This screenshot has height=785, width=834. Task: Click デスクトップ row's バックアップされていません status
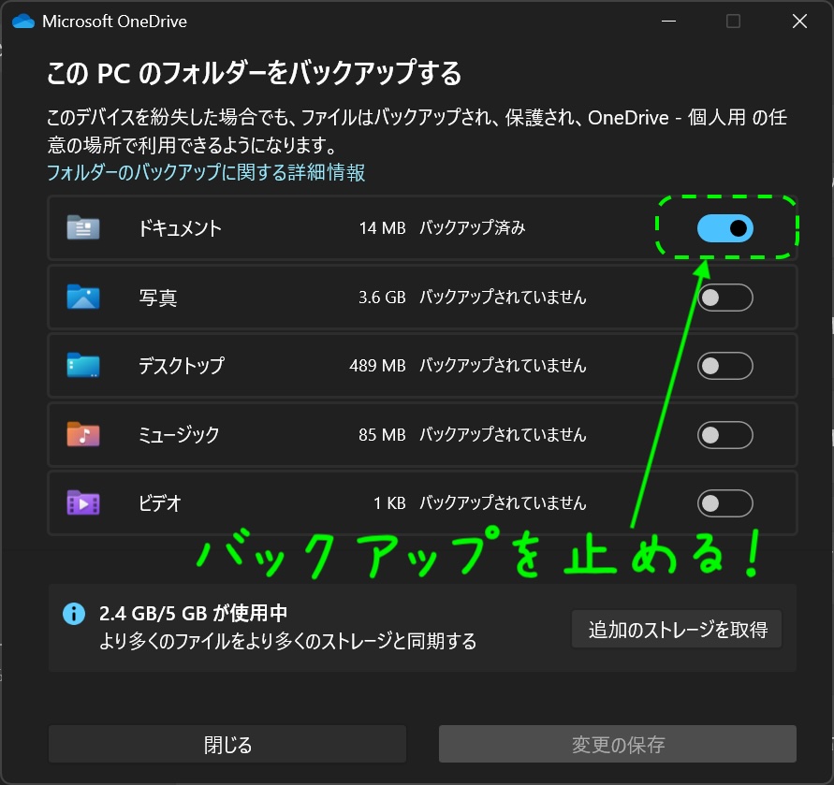pos(503,366)
